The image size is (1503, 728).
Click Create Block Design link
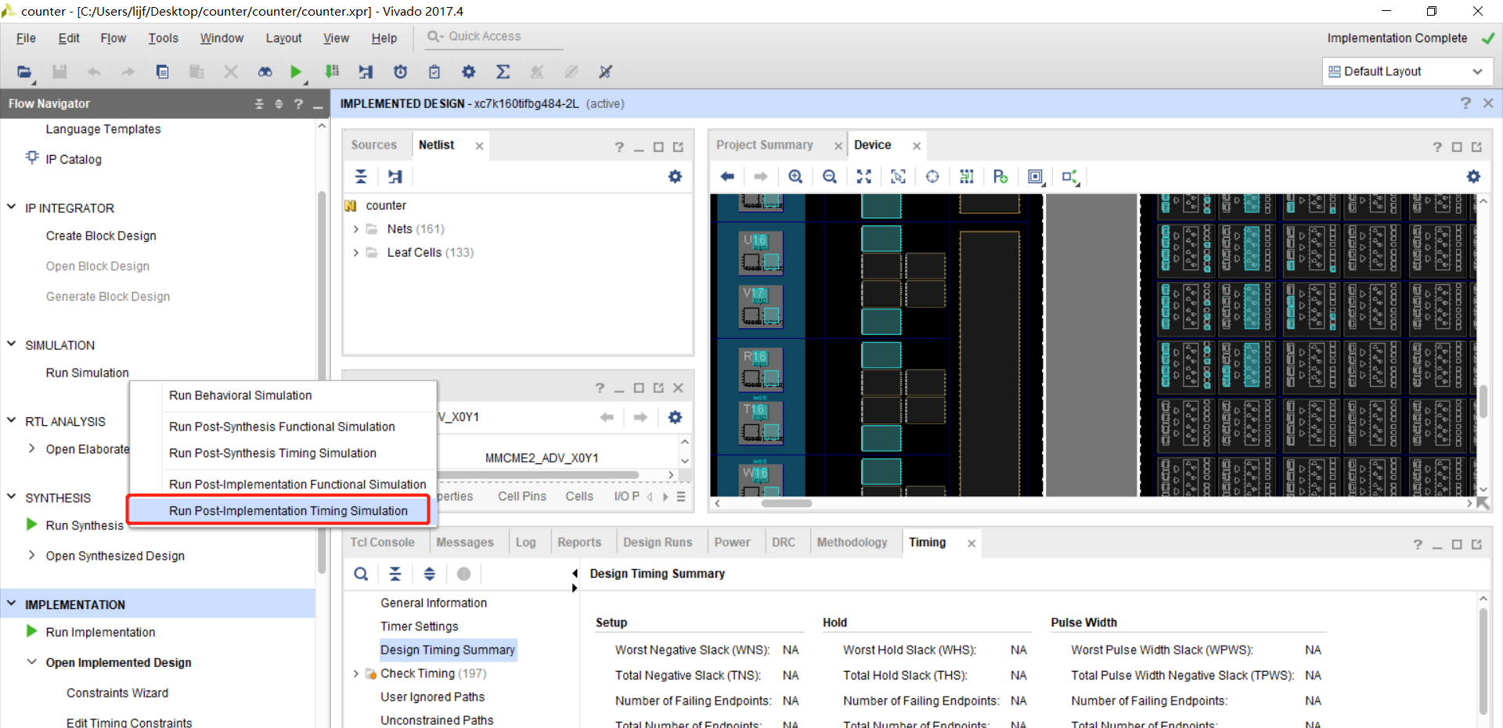pos(101,236)
